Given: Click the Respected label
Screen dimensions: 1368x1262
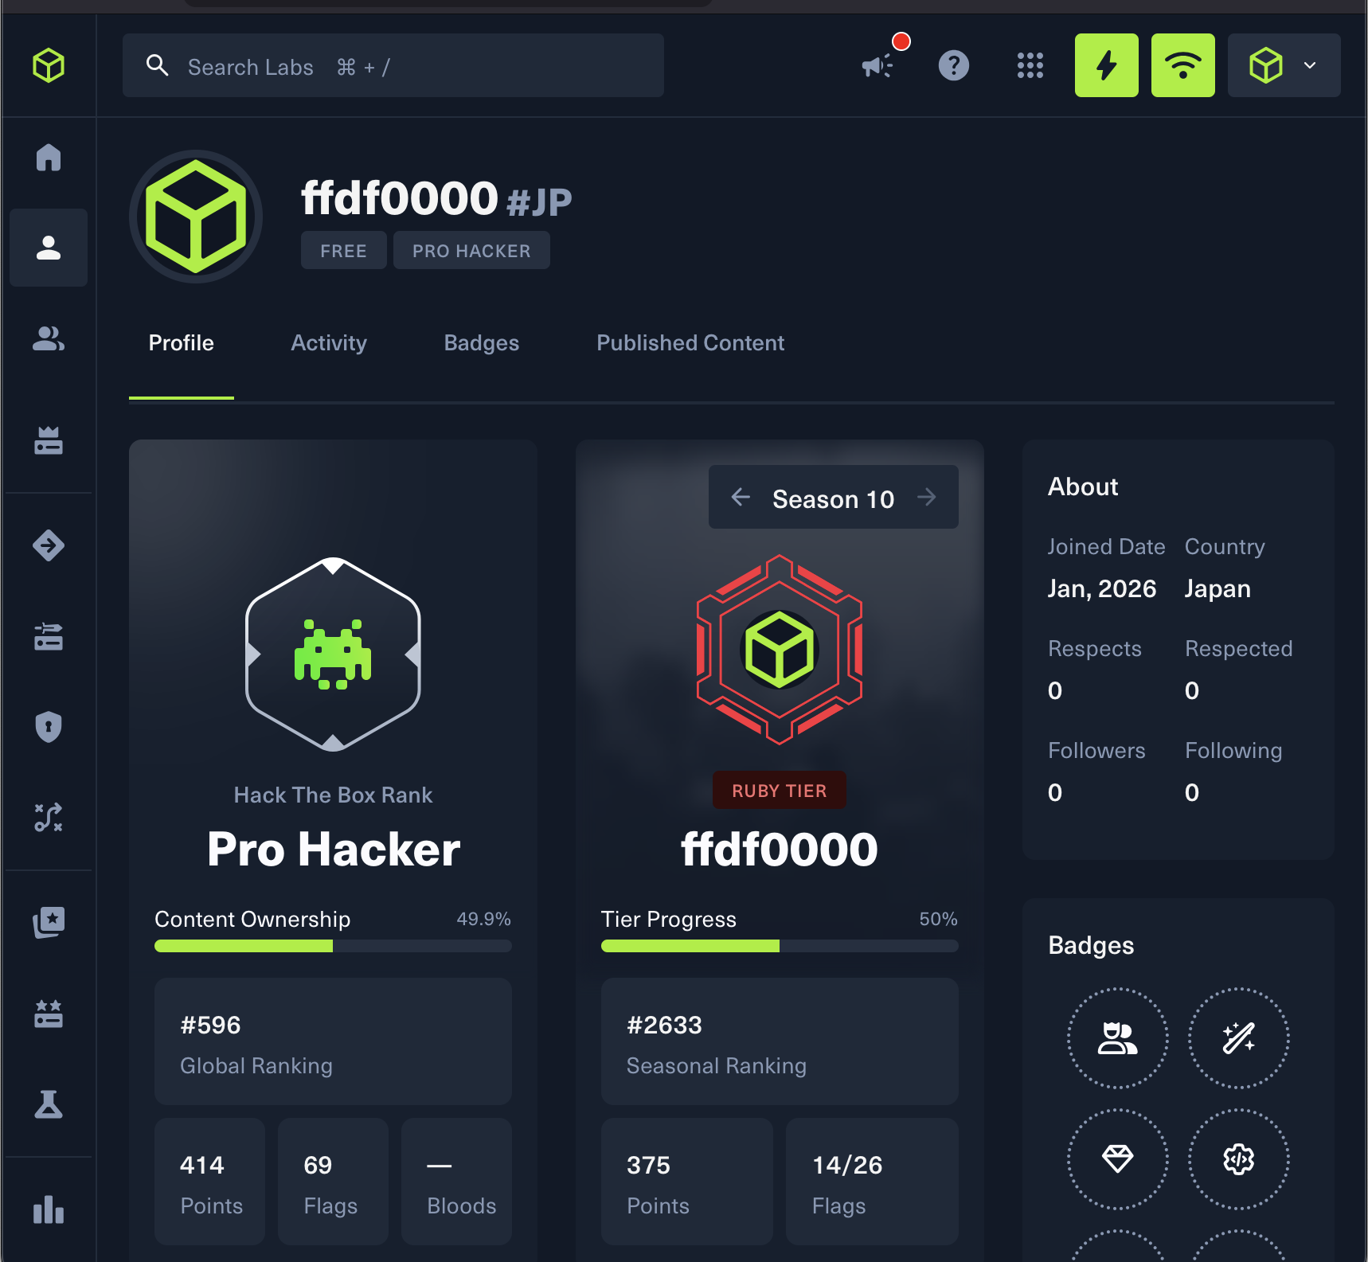Looking at the screenshot, I should pyautogui.click(x=1238, y=649).
